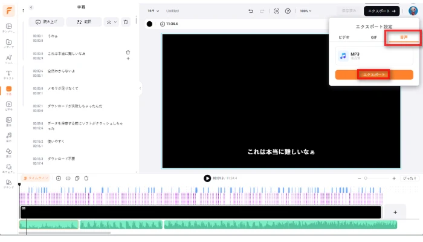
Task: Select the first green audio clip
Action: (49, 224)
